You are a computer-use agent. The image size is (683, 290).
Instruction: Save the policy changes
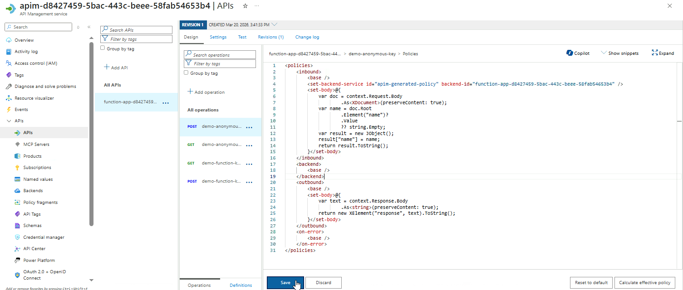click(285, 283)
